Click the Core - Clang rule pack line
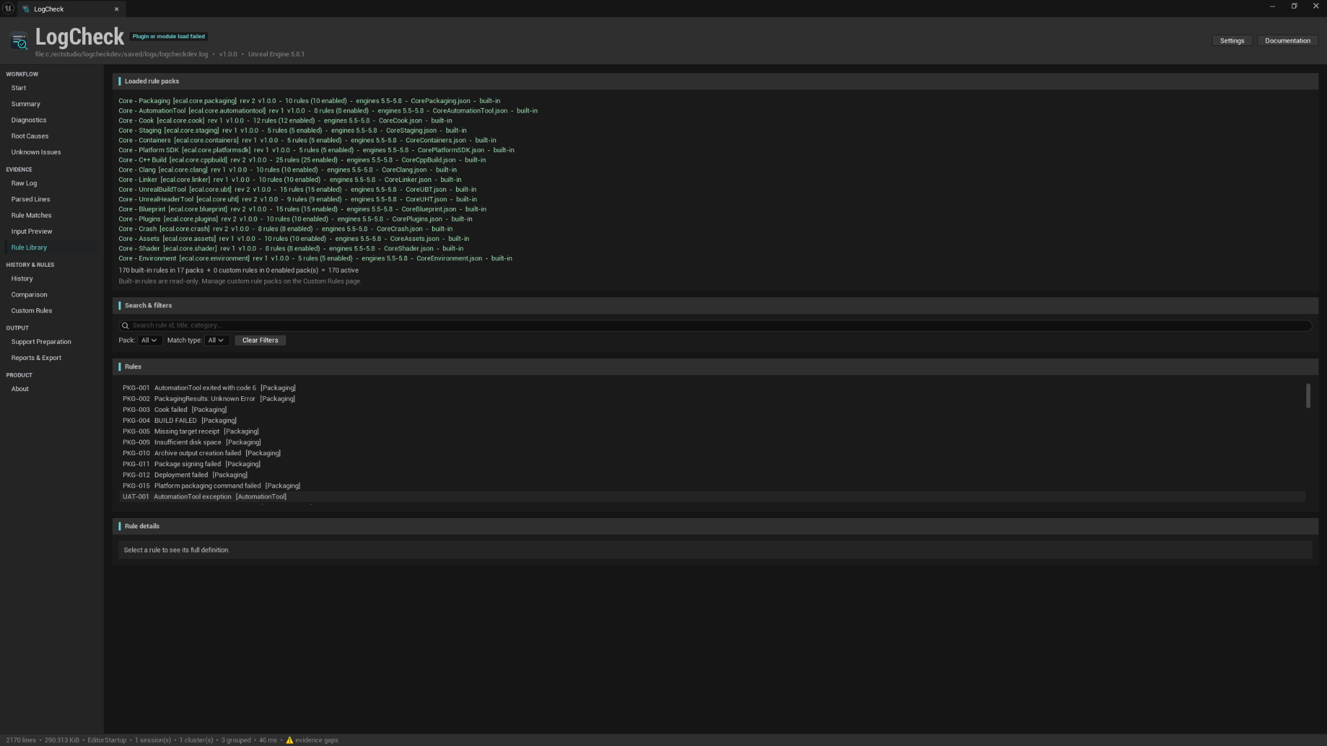Viewport: 1327px width, 746px height. point(288,170)
